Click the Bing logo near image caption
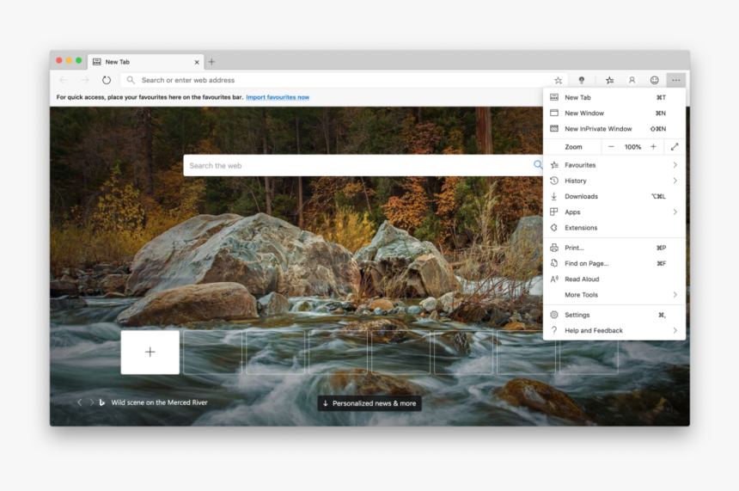 [x=101, y=402]
